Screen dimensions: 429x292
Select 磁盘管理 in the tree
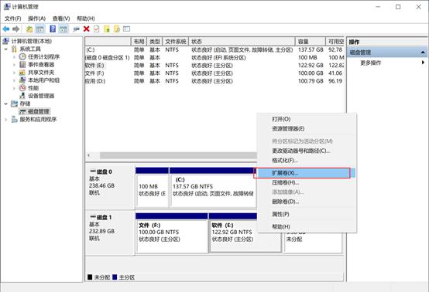38,111
